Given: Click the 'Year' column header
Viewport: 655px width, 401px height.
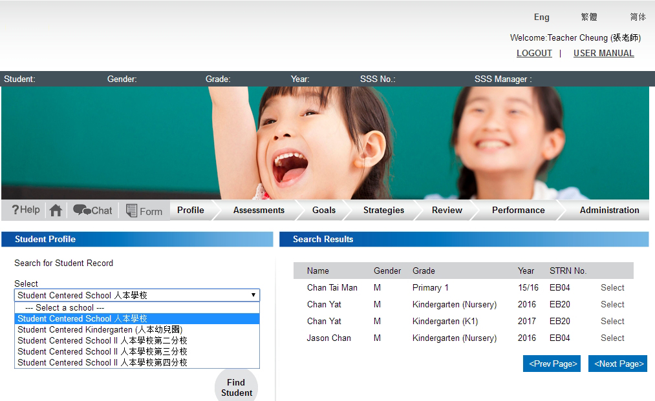Looking at the screenshot, I should pyautogui.click(x=526, y=271).
